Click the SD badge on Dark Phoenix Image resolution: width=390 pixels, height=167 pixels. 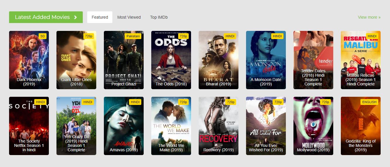(x=43, y=36)
